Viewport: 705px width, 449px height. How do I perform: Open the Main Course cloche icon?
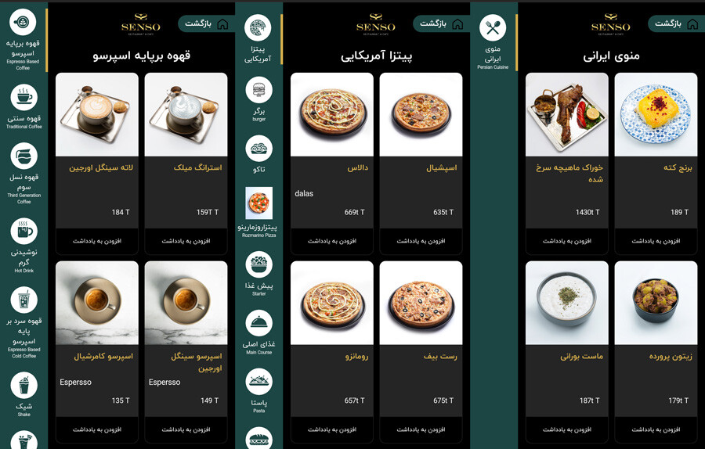tap(259, 323)
